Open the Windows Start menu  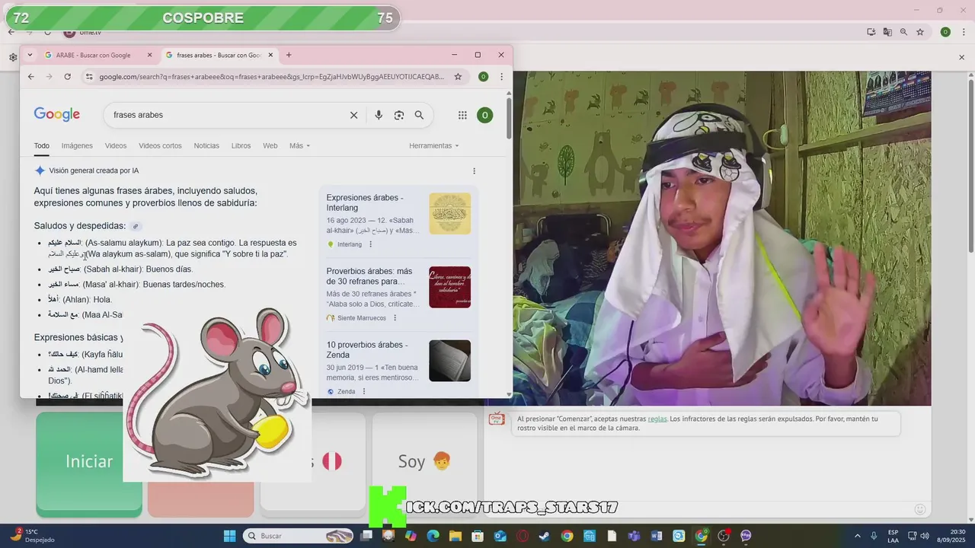(229, 536)
